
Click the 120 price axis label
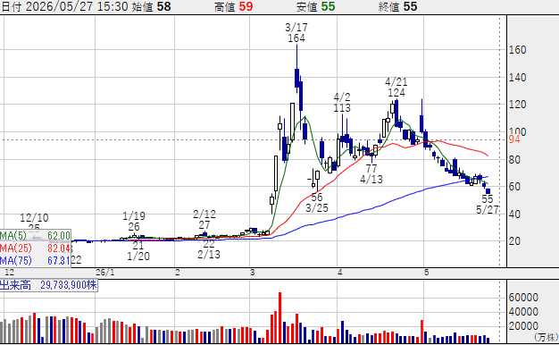pos(517,105)
